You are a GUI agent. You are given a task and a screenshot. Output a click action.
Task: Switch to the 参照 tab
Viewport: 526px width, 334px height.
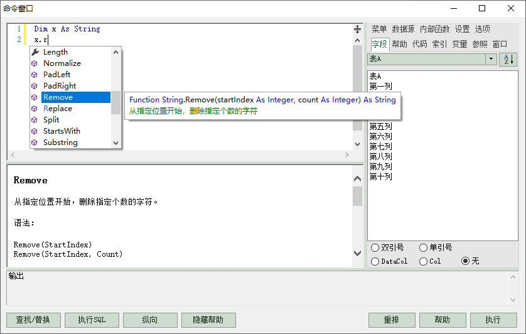pyautogui.click(x=480, y=45)
